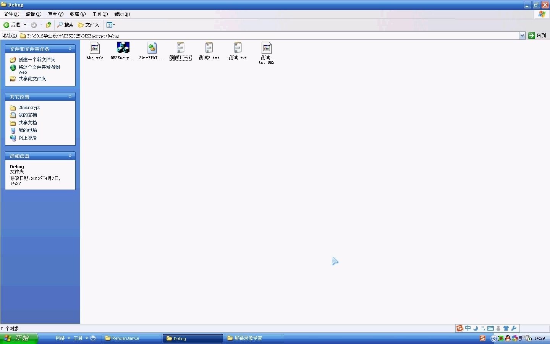Open 我的文档 in other places
Screen dimensions: 550x344
27,115
